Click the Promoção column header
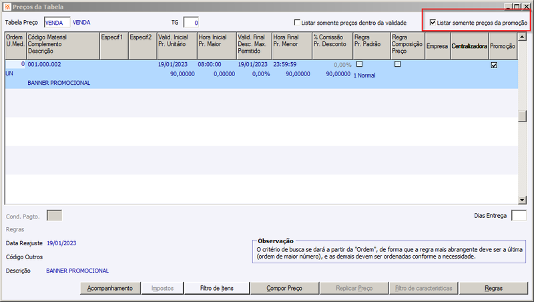Screen dimensions: 534x302 [503, 46]
